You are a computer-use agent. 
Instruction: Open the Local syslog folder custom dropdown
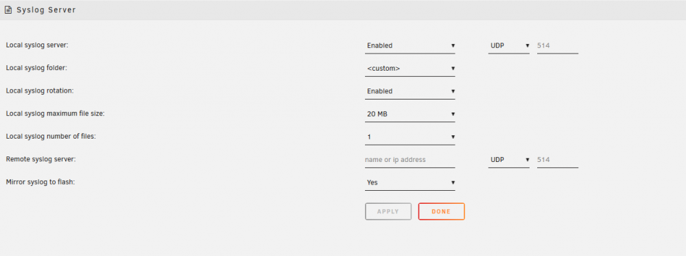410,69
